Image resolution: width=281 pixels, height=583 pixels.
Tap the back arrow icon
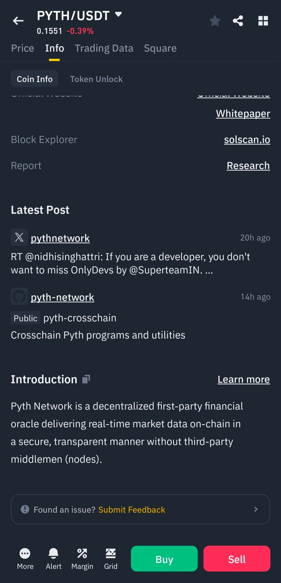tap(18, 21)
